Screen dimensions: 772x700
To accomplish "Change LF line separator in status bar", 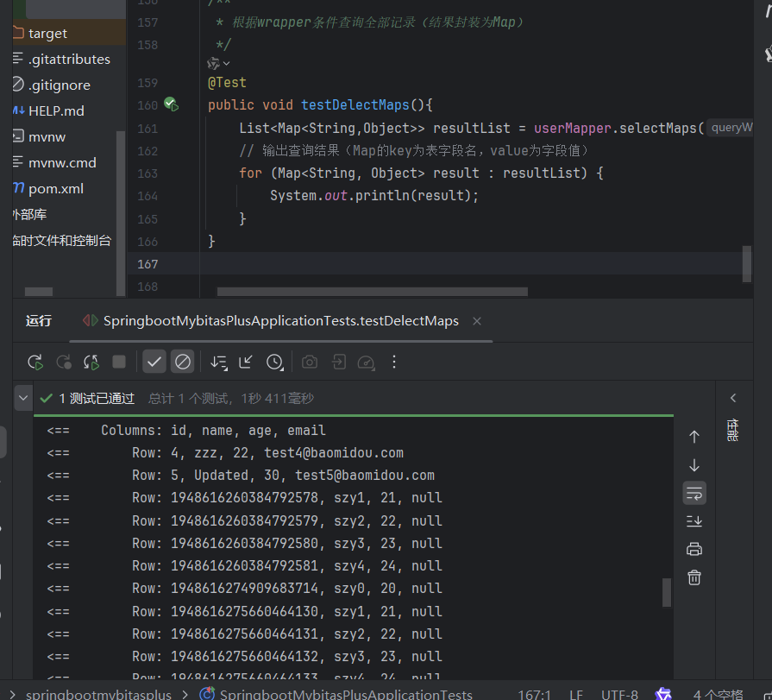I will (576, 695).
